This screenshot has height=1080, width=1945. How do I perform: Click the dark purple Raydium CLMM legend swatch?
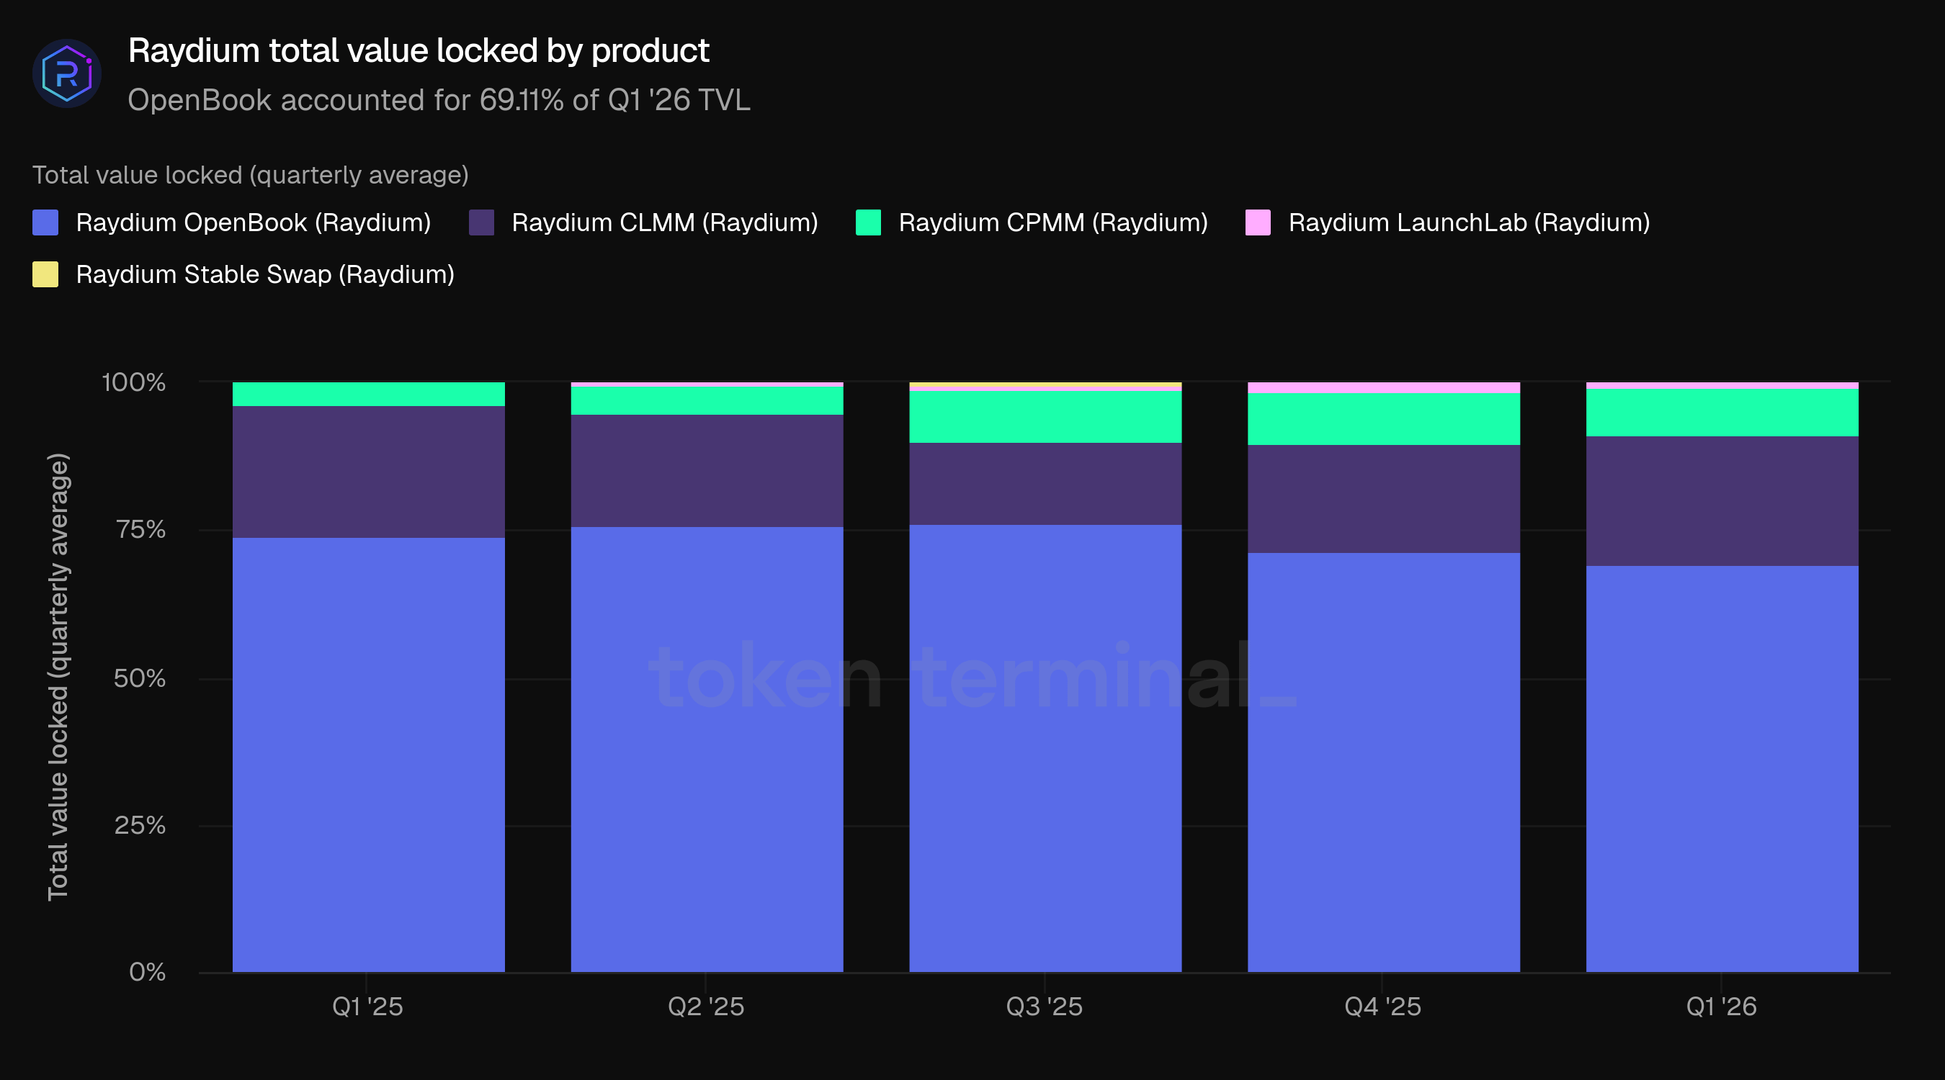tap(481, 222)
